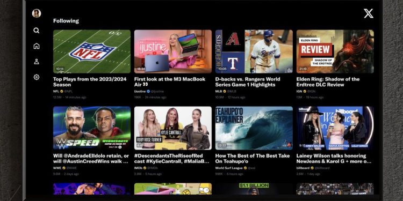Screen dimensions: 403x201
Task: Open the #DescendantsTheRiseofRed cast title
Action: click(x=172, y=159)
